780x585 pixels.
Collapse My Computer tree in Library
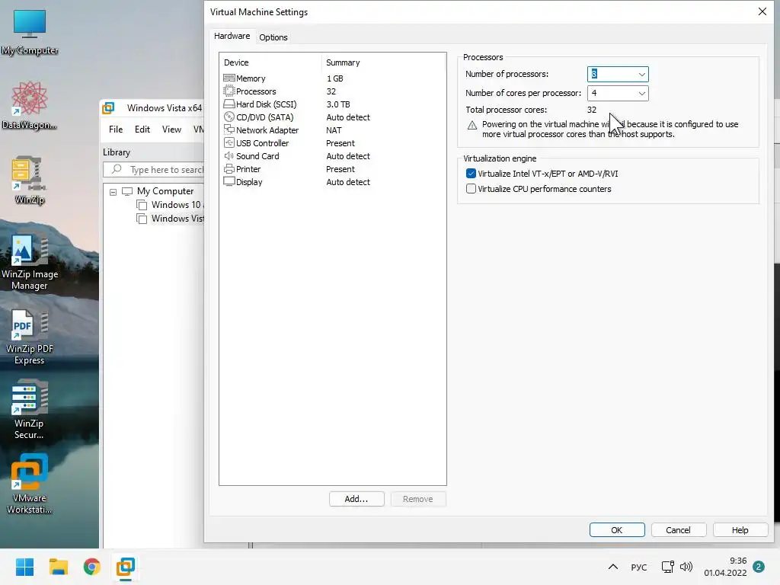[113, 191]
